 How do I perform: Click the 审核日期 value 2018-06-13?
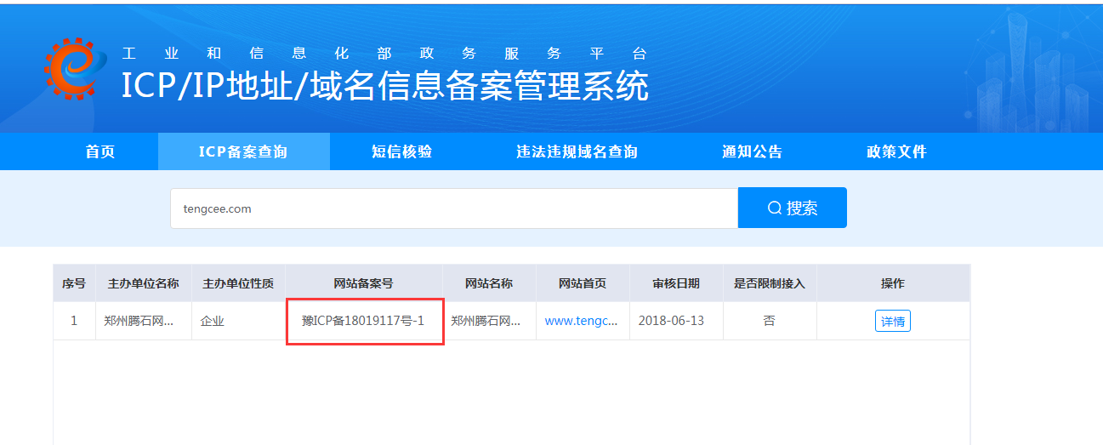tap(671, 322)
